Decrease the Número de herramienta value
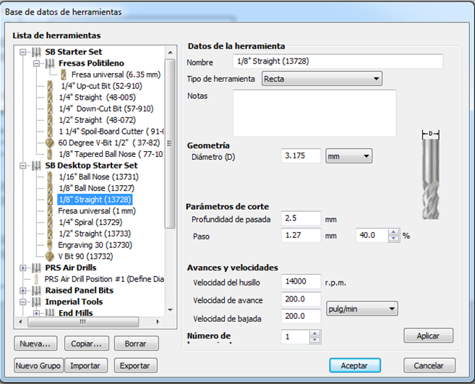475x384 pixels. [314, 340]
